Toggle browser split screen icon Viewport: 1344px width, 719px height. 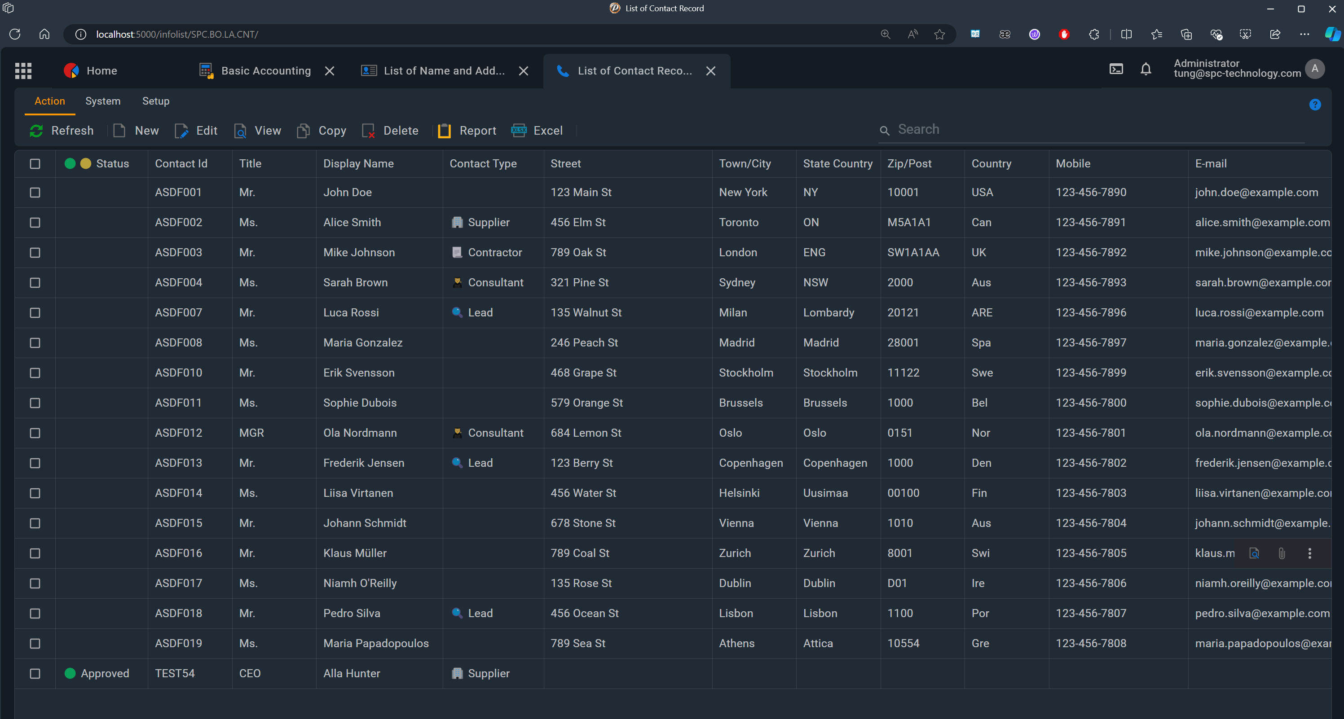1126,35
